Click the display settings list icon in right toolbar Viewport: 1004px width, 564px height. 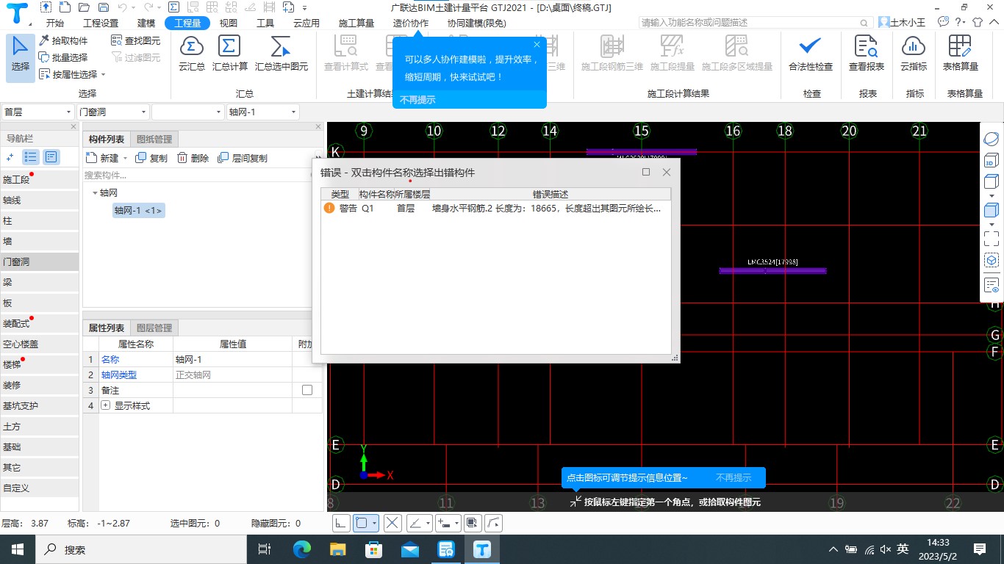coord(991,284)
